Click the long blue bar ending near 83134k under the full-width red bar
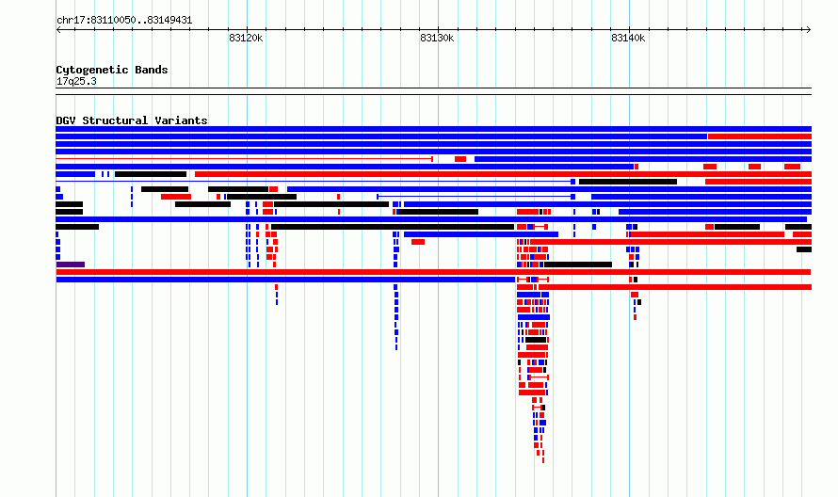Screen dimensions: 838x497 point(285,280)
